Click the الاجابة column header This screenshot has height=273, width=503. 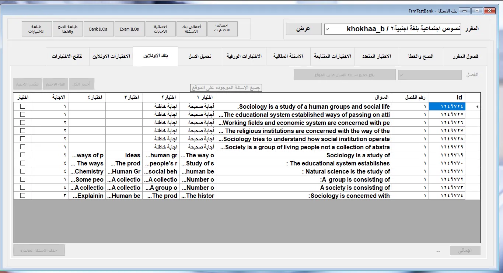50,97
